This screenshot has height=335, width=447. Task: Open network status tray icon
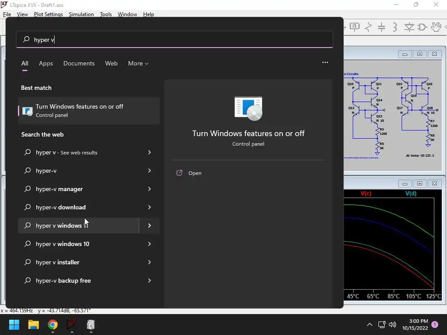(x=382, y=325)
